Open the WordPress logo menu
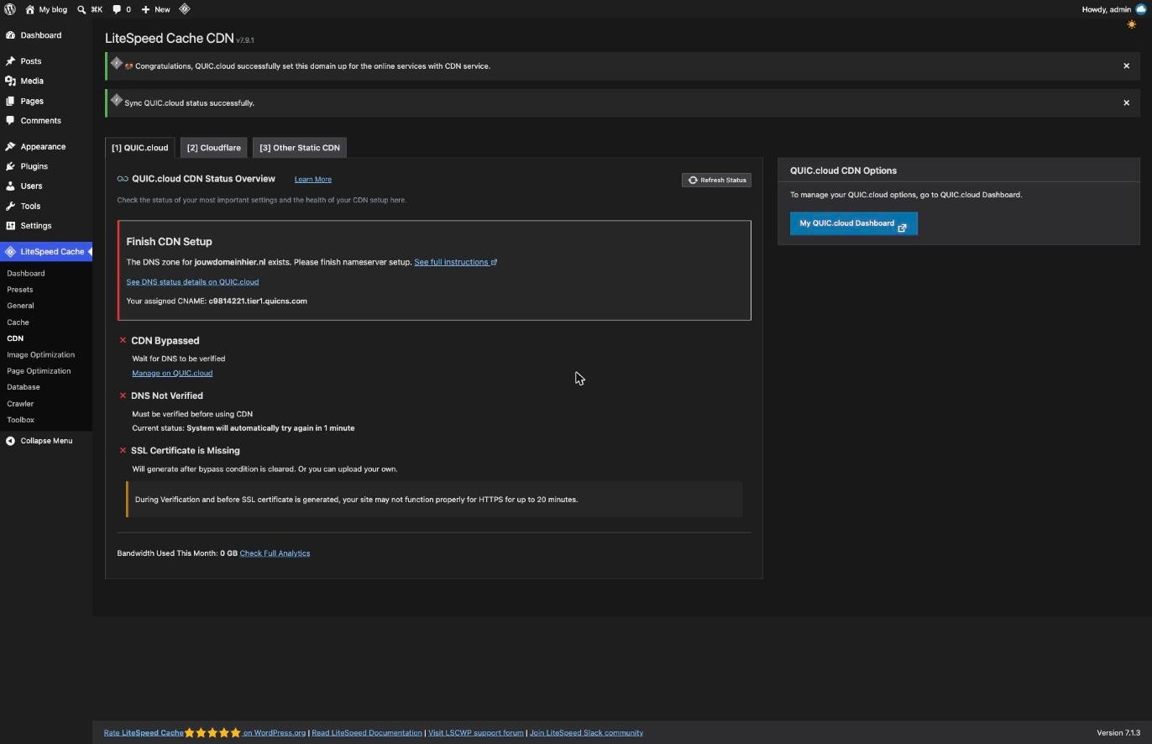1152x744 pixels. 9,9
